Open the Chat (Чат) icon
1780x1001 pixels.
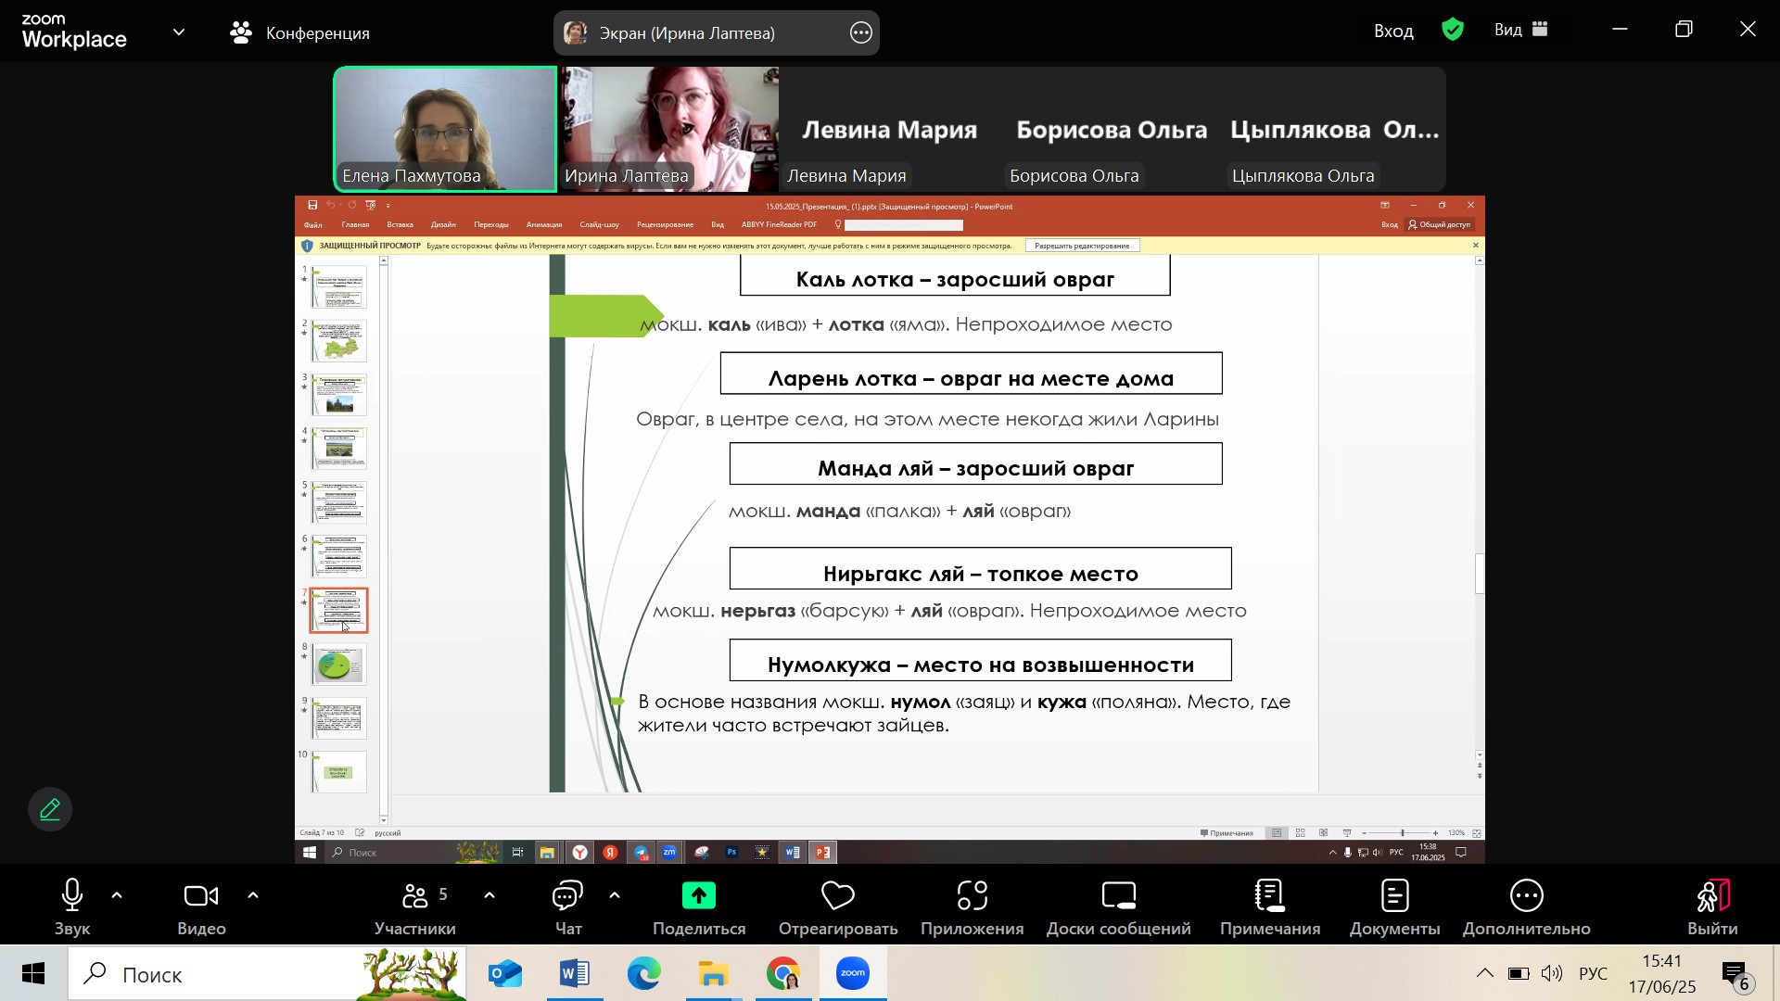567,895
